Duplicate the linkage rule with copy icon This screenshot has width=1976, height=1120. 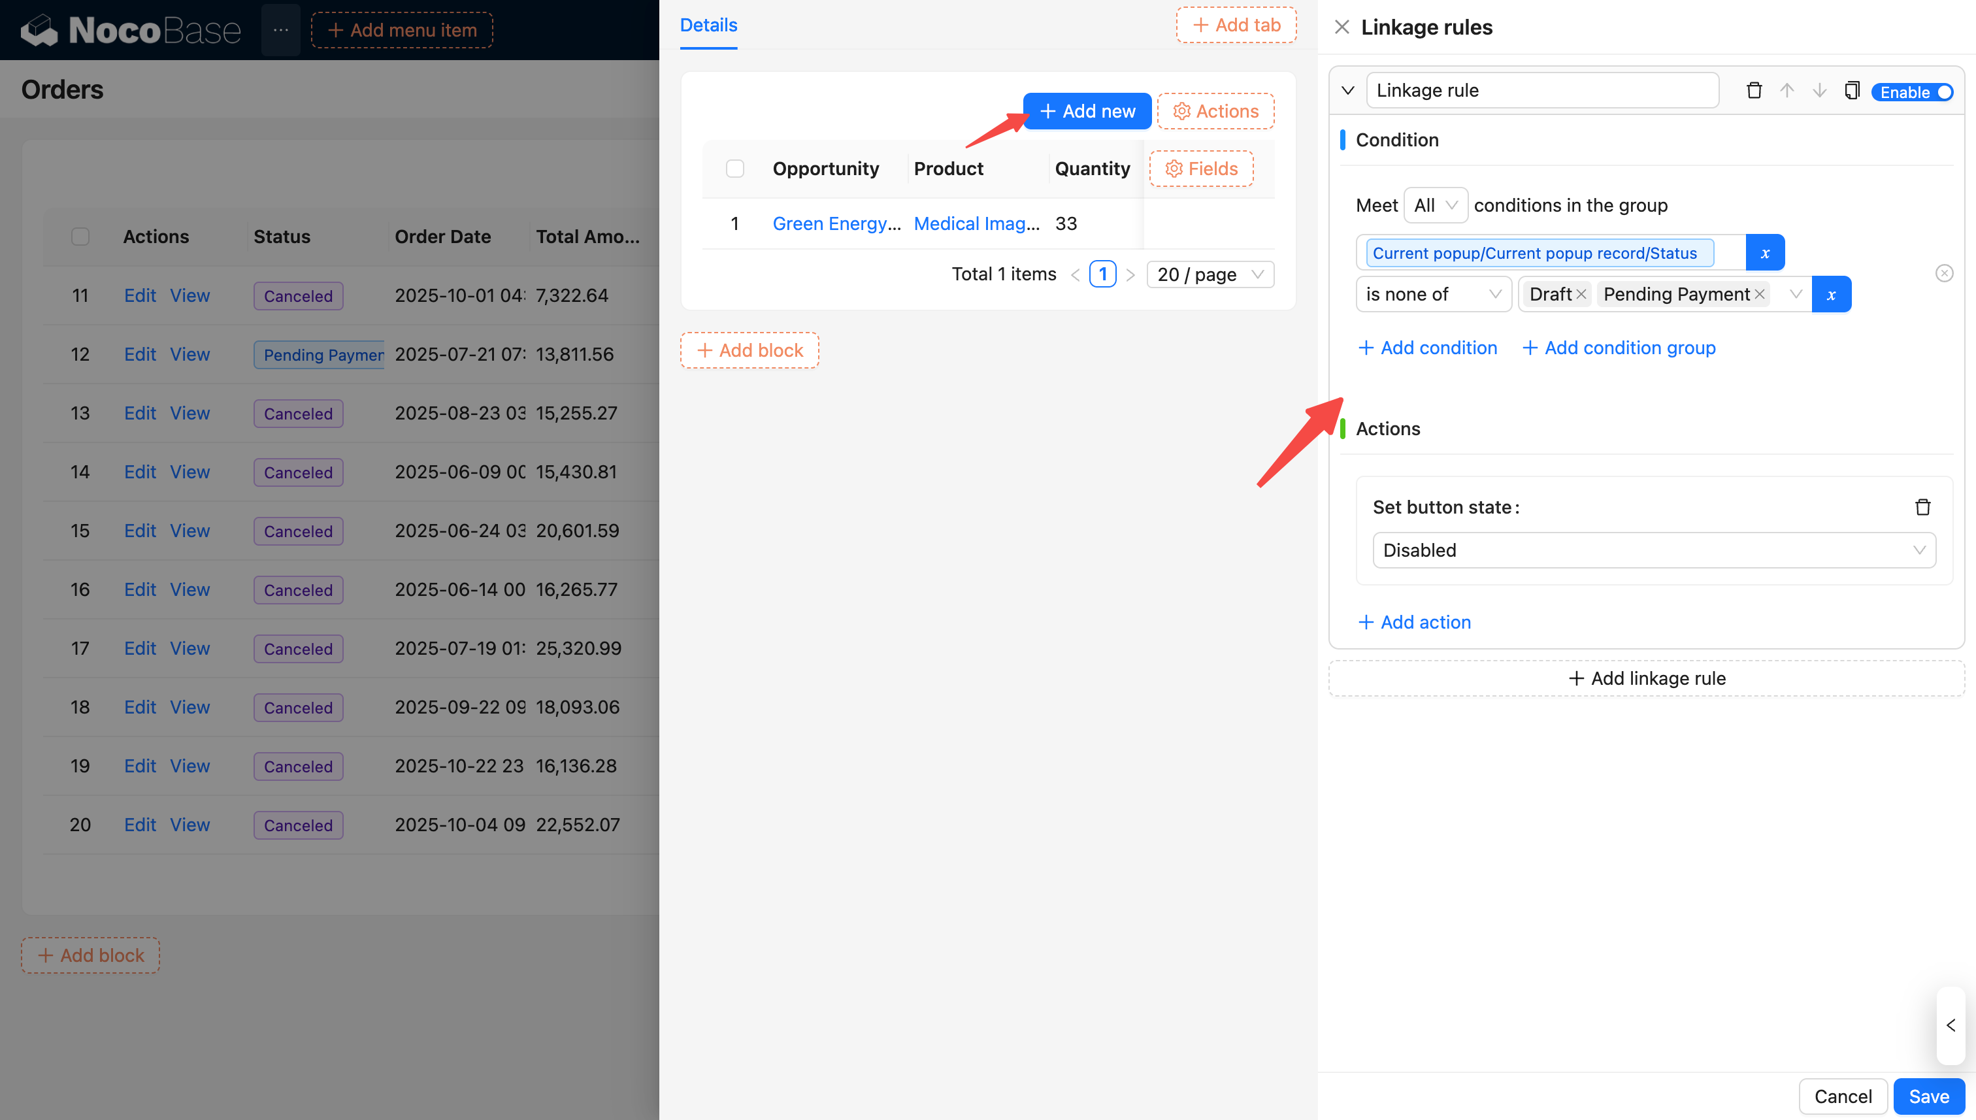point(1851,91)
